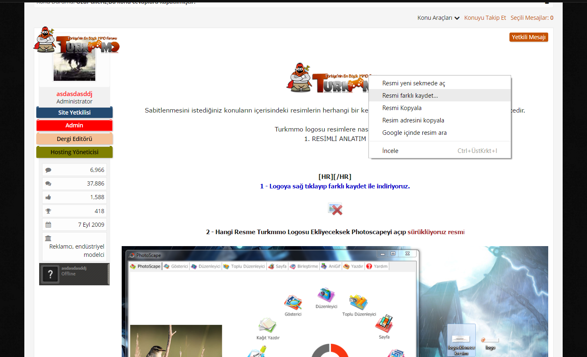Screen dimensions: 587x357
Task: Open the asdasdasddj username profile link
Action: point(74,94)
